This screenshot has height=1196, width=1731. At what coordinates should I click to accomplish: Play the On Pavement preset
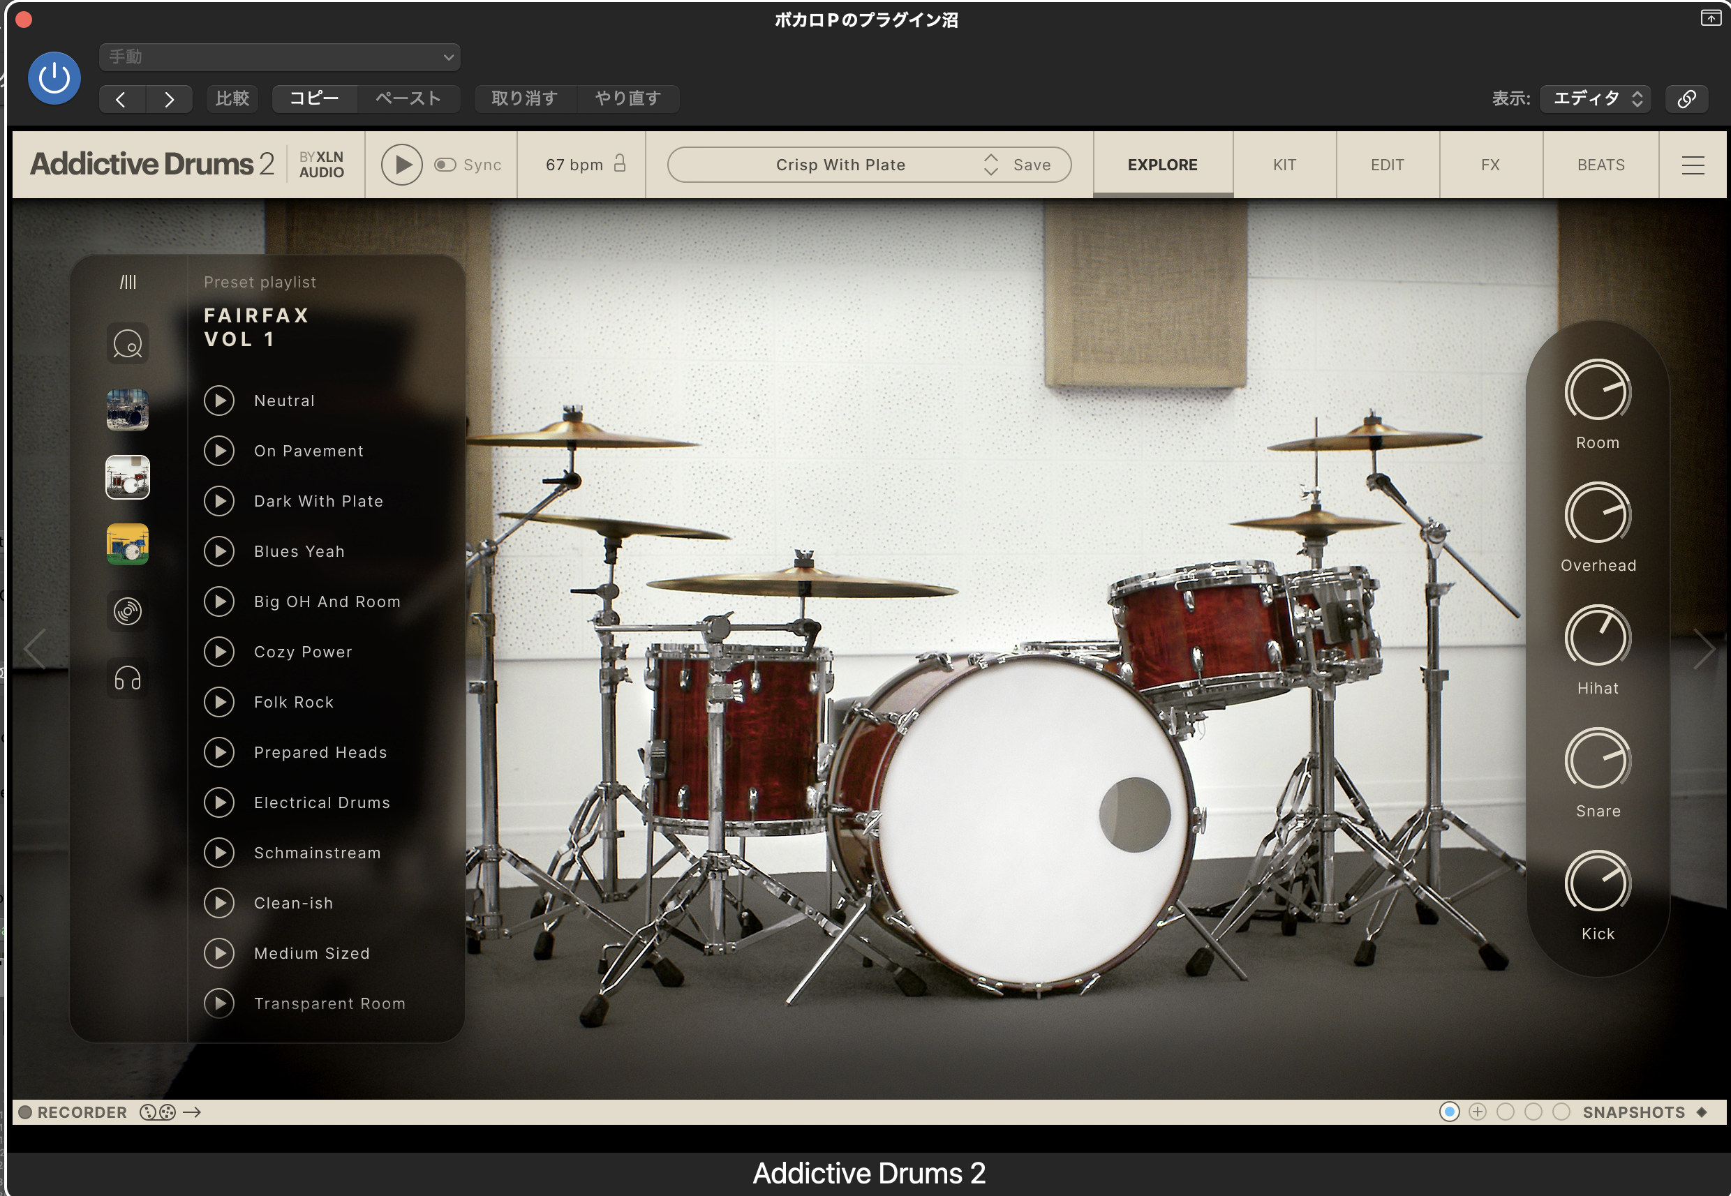[x=220, y=451]
